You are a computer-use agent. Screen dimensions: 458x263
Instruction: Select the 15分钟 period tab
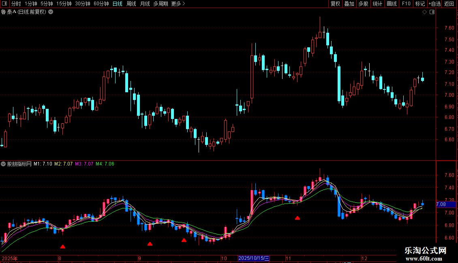click(x=64, y=4)
